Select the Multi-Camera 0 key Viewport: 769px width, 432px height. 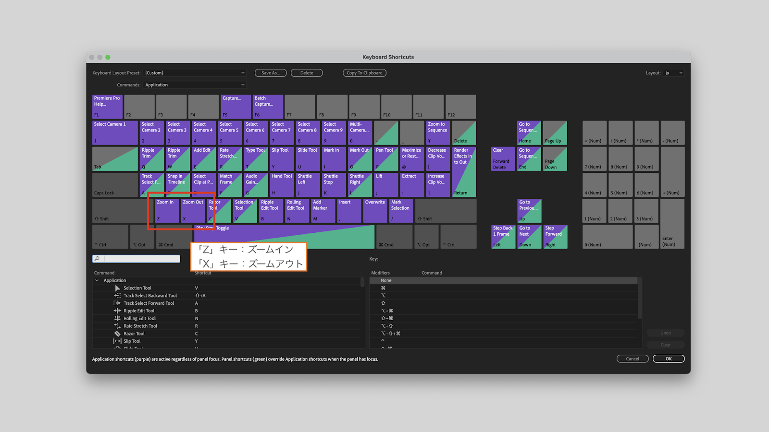(360, 133)
